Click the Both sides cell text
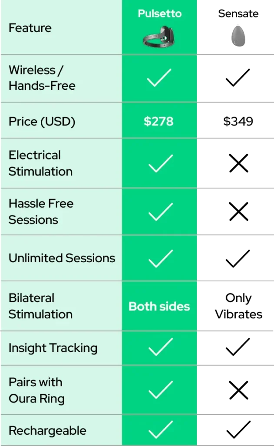Viewport: 274px width, 446px height. [x=159, y=306]
